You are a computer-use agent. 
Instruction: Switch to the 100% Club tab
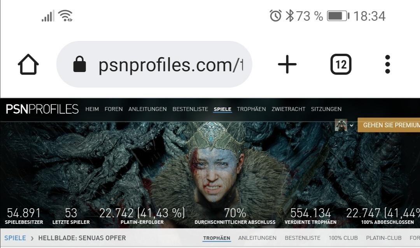343,238
